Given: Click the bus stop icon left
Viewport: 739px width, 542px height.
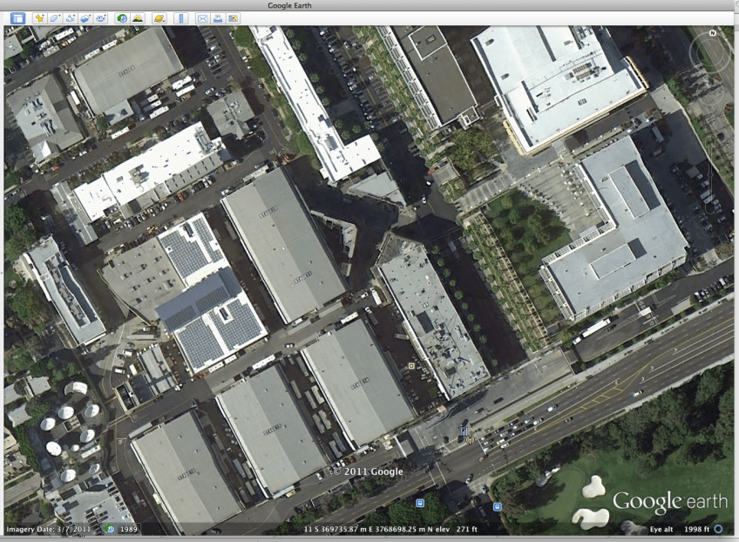Looking at the screenshot, I should click(420, 504).
